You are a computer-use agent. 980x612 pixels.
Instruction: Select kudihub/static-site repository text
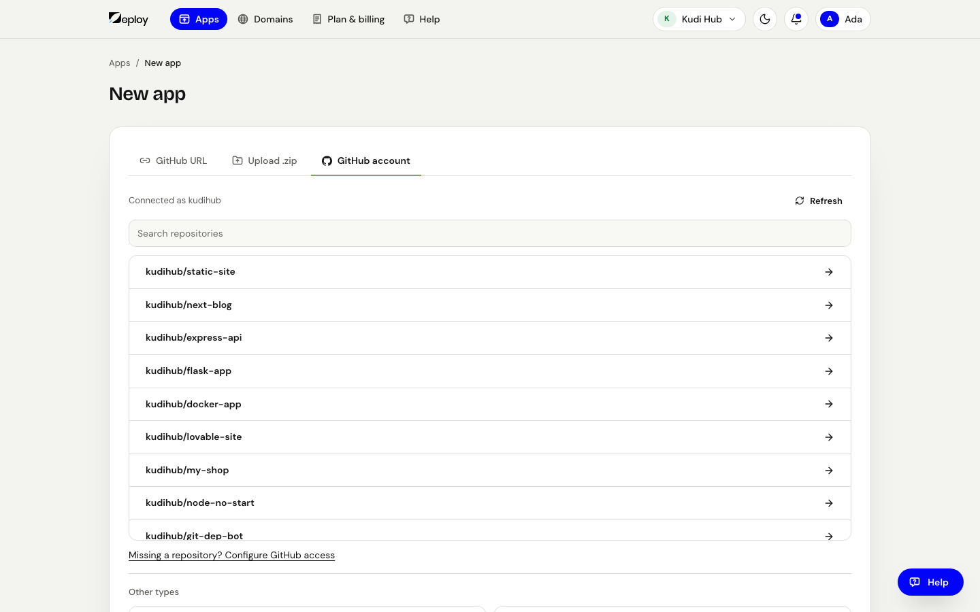click(191, 272)
